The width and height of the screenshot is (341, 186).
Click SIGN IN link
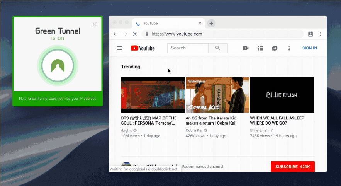point(310,48)
